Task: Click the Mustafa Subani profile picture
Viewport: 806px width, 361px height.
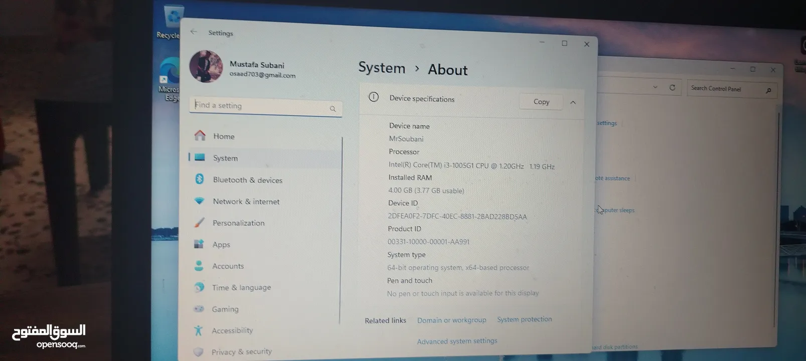Action: tap(206, 66)
